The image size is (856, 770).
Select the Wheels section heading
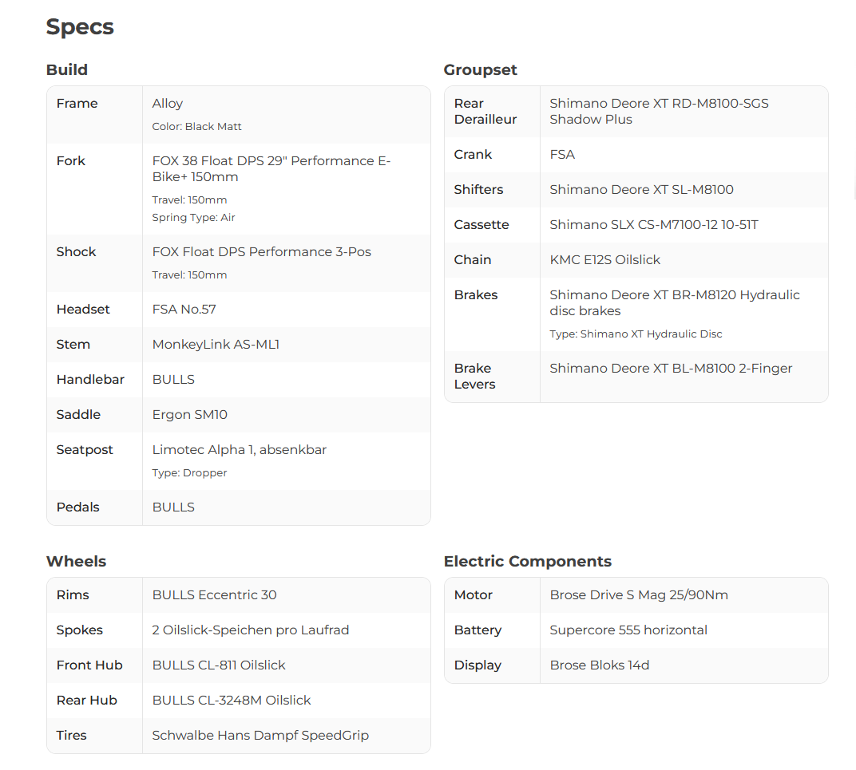76,562
